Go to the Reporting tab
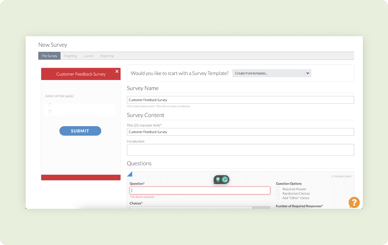 click(107, 56)
